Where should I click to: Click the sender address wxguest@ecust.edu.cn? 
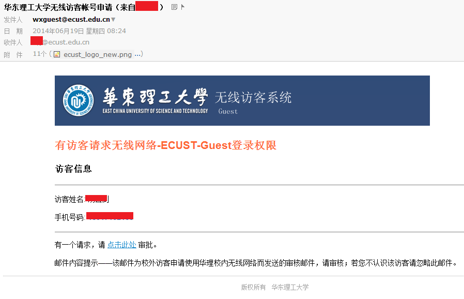pos(71,19)
